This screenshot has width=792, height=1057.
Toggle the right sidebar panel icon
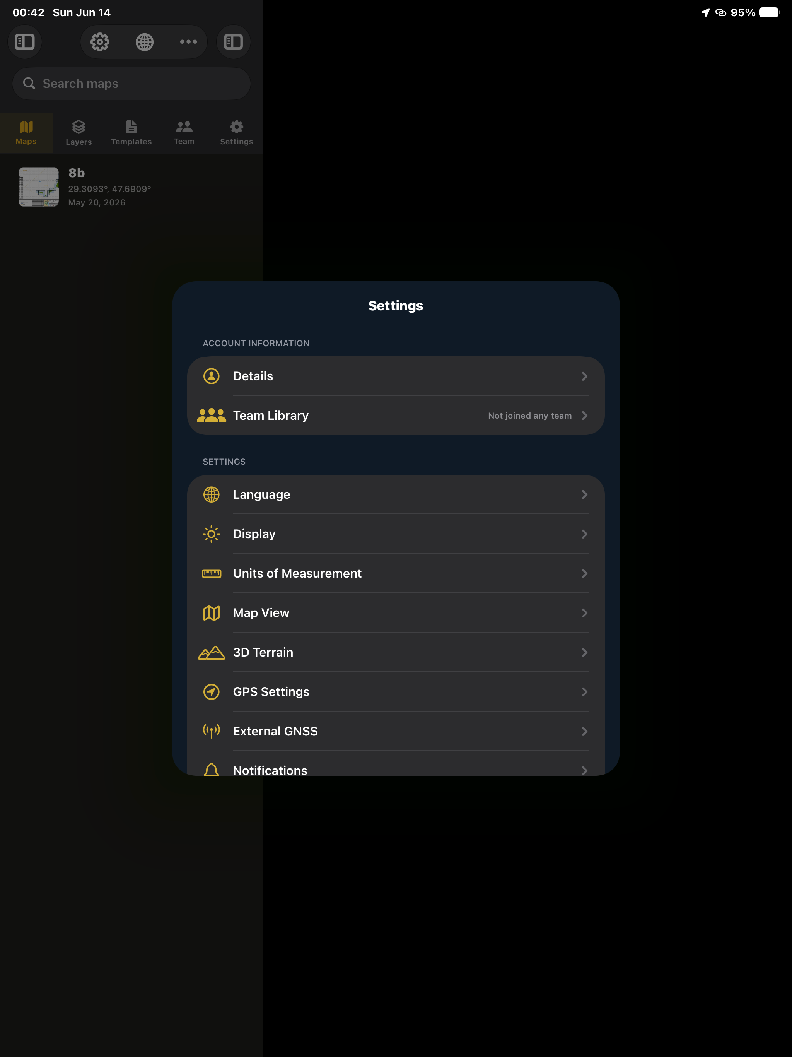click(x=234, y=42)
